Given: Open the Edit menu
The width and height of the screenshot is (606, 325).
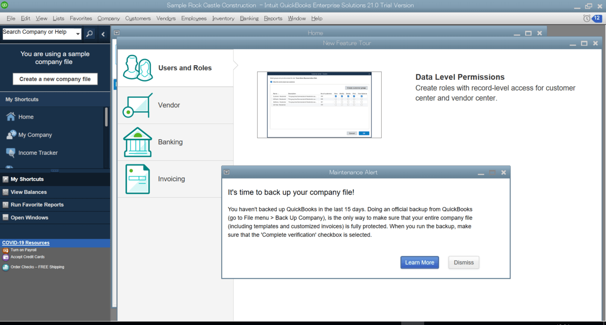Looking at the screenshot, I should [25, 18].
